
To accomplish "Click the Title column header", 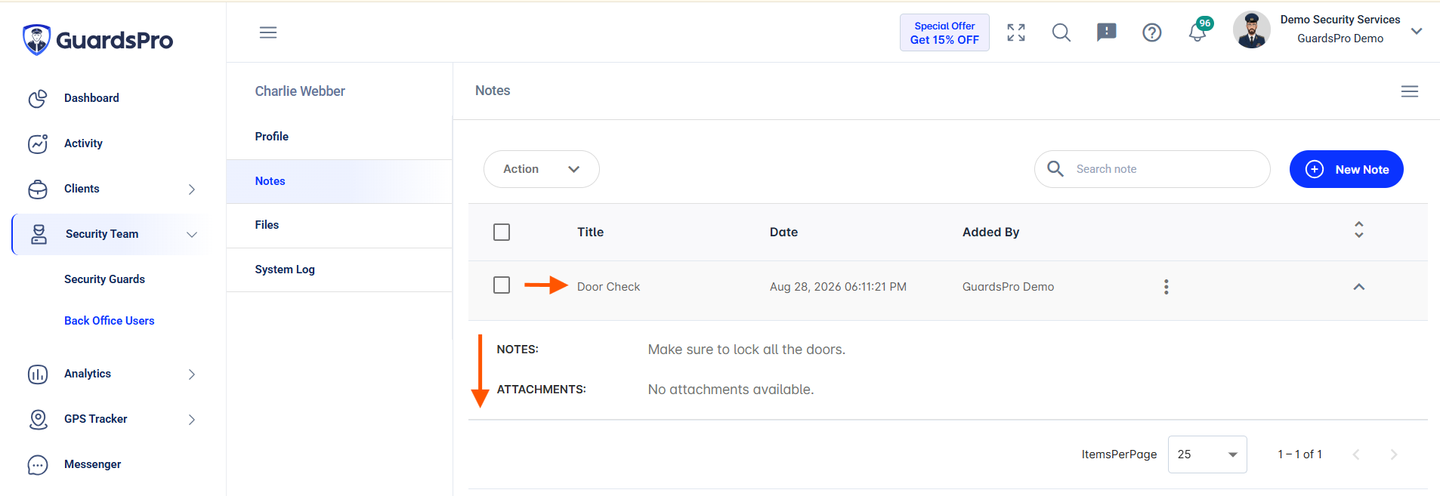I will tap(590, 233).
